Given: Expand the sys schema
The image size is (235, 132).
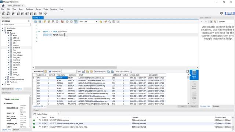Looking at the screenshot, I should click(x=3, y=84).
